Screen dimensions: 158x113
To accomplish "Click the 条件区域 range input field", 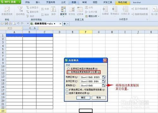I will tap(91, 81).
